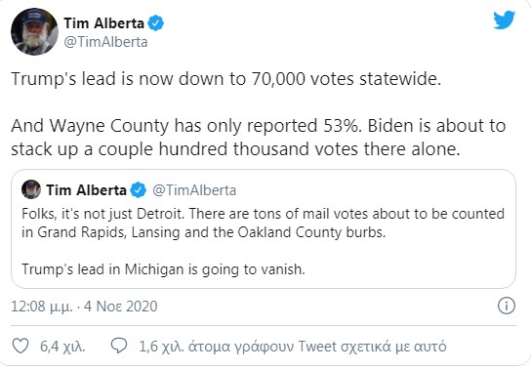Open quoted tweet about Detroit mail votes
The image size is (531, 369).
point(264,229)
